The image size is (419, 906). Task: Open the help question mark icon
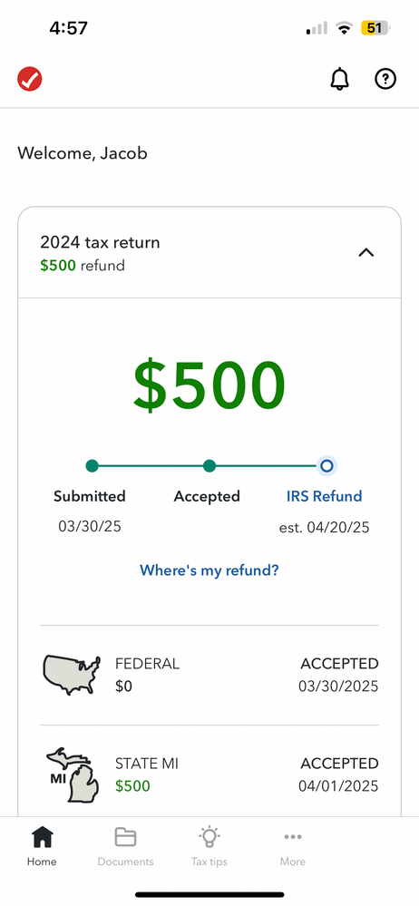[385, 79]
